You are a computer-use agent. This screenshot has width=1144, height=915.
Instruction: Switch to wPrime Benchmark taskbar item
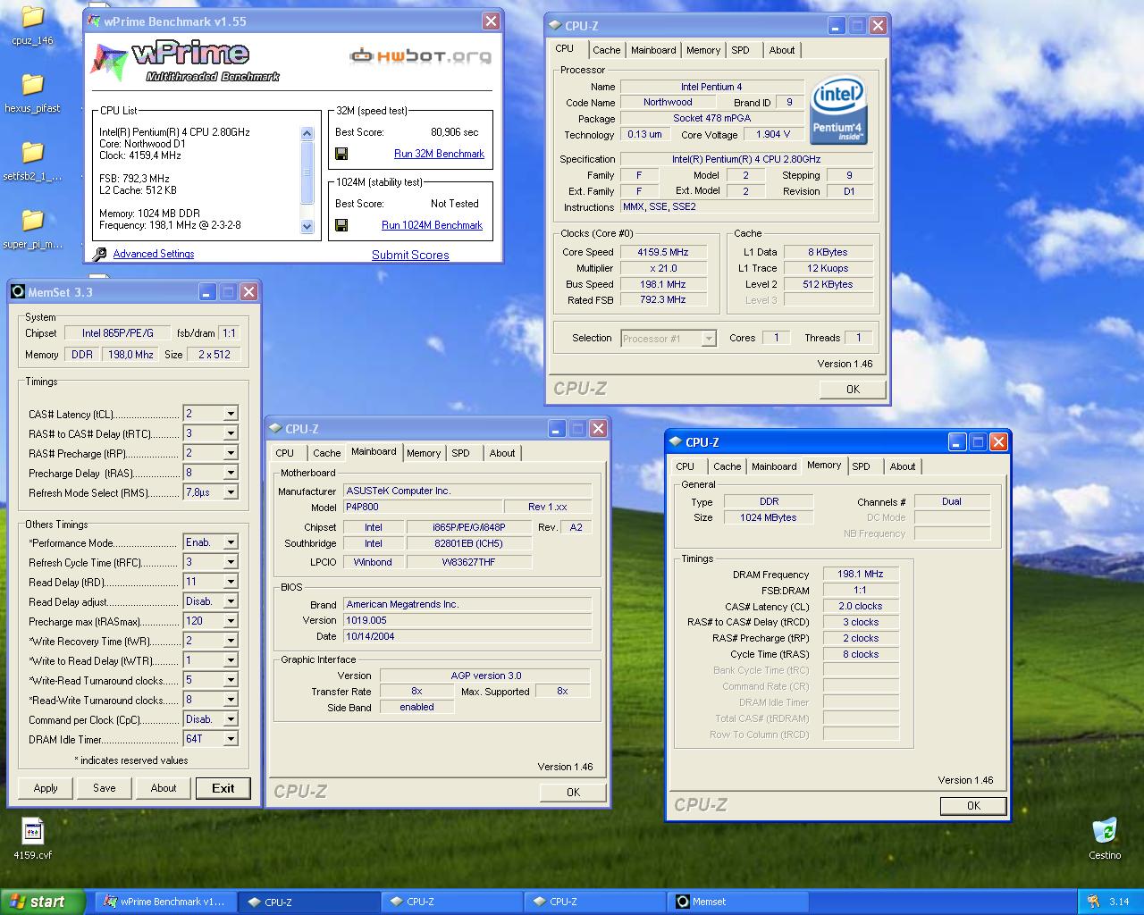pyautogui.click(x=164, y=902)
